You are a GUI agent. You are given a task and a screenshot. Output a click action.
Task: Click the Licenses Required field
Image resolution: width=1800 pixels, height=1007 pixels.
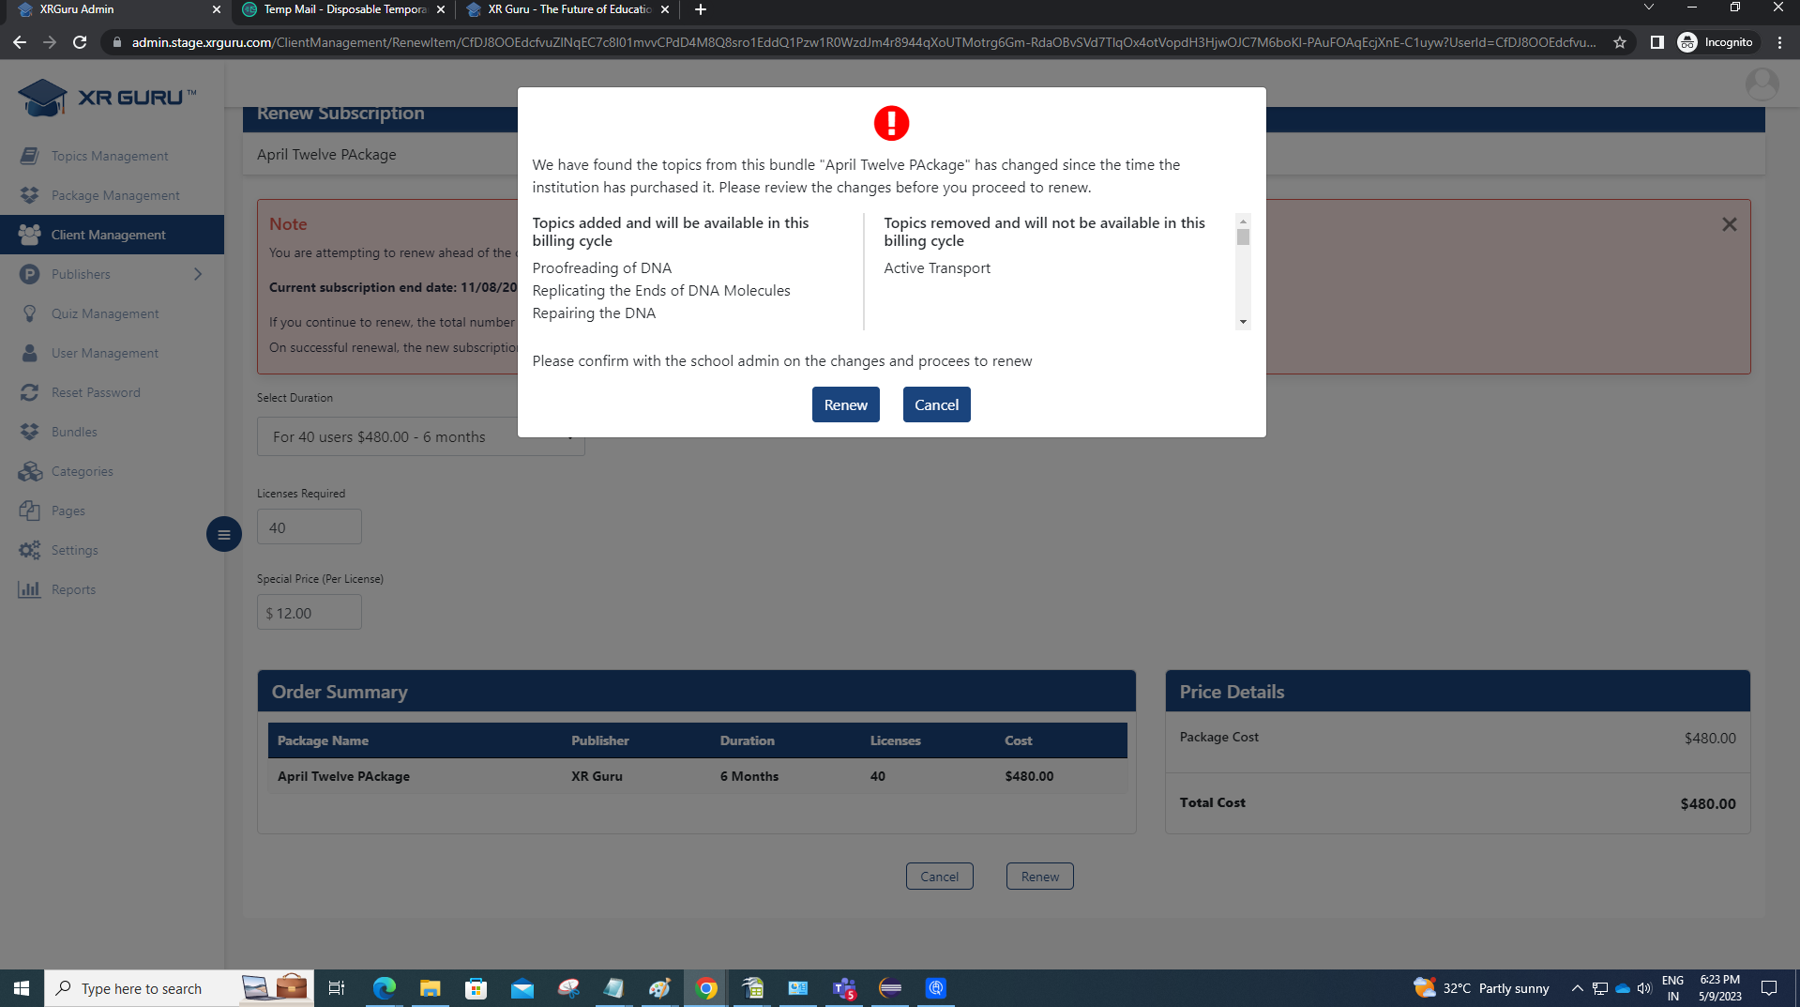click(309, 527)
